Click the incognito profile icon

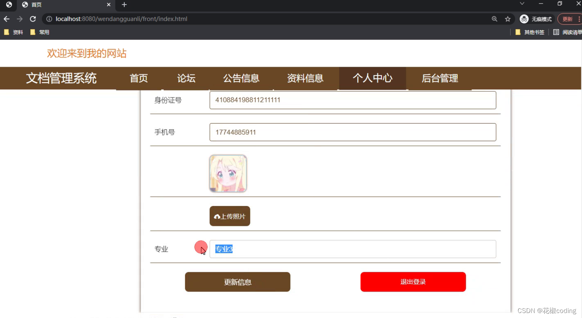click(524, 18)
